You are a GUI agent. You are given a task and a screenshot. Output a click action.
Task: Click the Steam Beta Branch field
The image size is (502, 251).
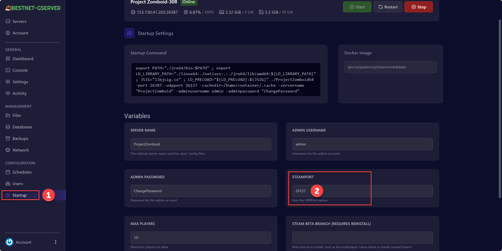tap(363, 238)
